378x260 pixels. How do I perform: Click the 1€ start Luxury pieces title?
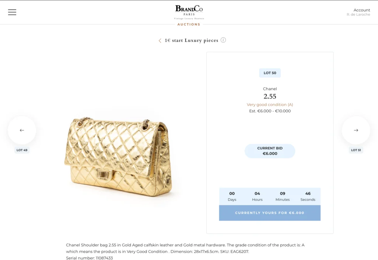coord(191,40)
